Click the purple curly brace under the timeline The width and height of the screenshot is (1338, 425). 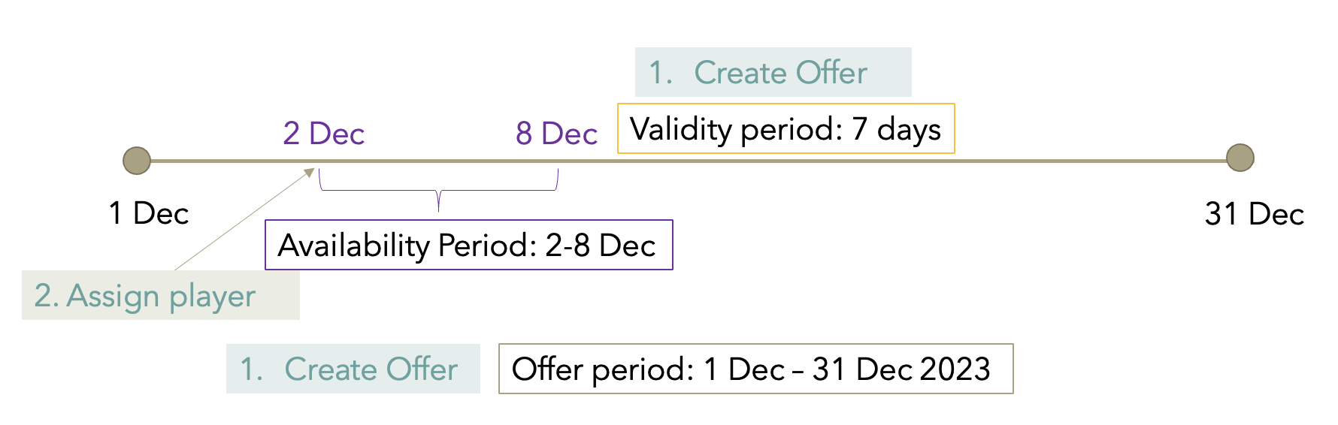pyautogui.click(x=439, y=192)
